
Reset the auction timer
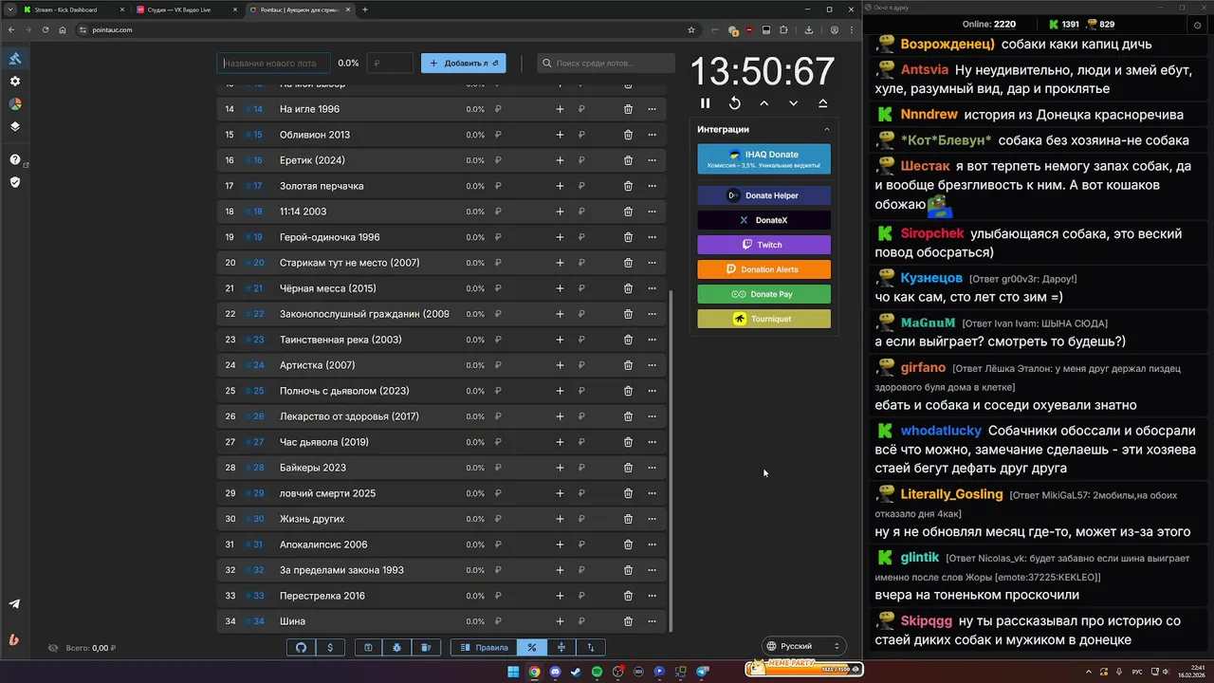(734, 103)
